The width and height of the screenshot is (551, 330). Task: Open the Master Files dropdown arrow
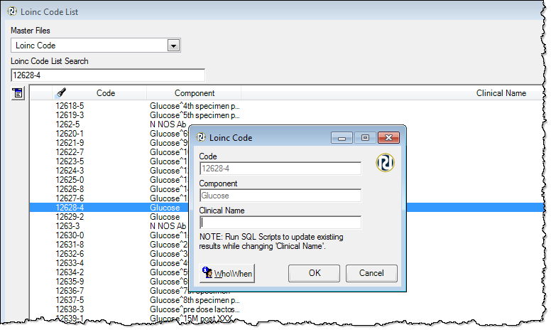pyautogui.click(x=173, y=46)
